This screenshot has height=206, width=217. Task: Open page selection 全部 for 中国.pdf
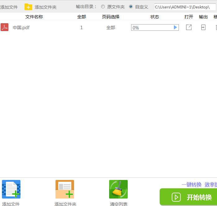[111, 28]
